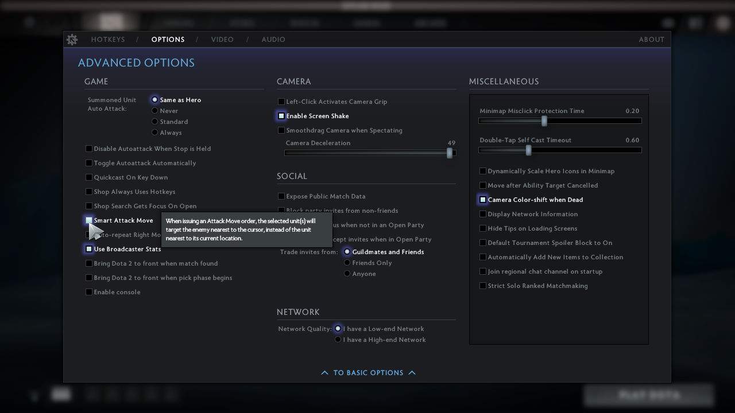Enable Display Network Information
The width and height of the screenshot is (735, 413).
483,214
